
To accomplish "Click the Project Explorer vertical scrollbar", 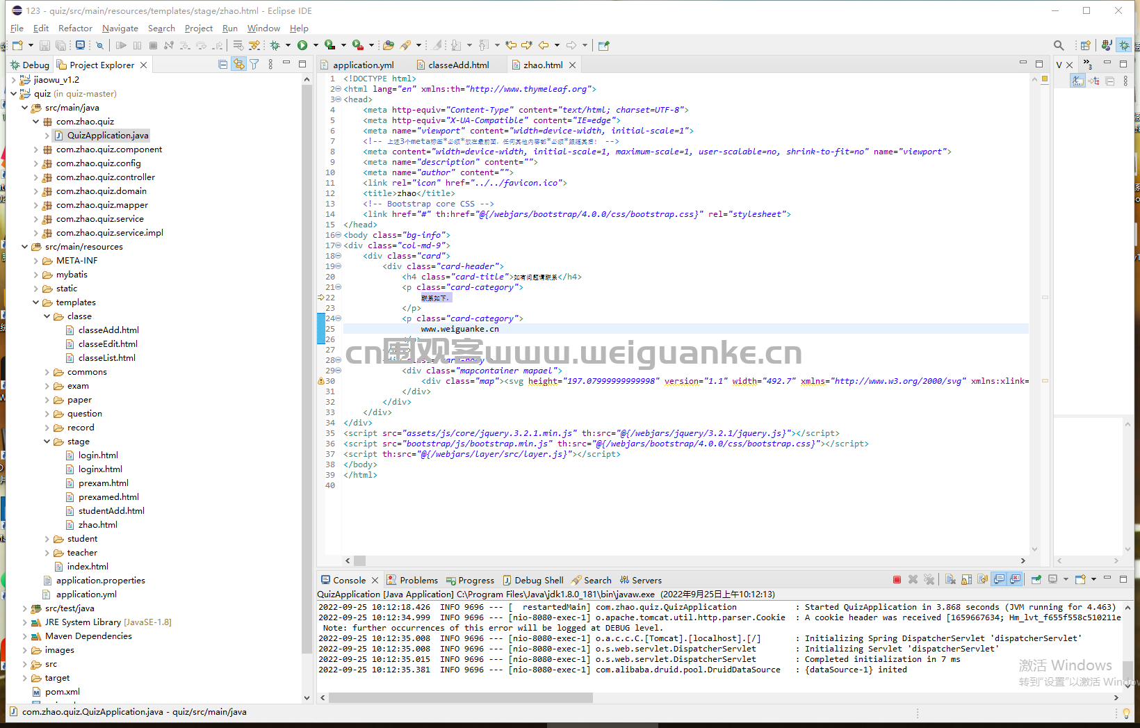I will click(307, 369).
